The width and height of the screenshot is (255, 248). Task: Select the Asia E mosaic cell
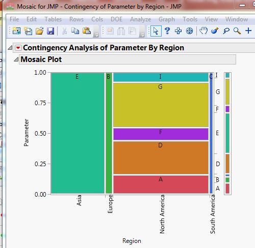pos(78,133)
